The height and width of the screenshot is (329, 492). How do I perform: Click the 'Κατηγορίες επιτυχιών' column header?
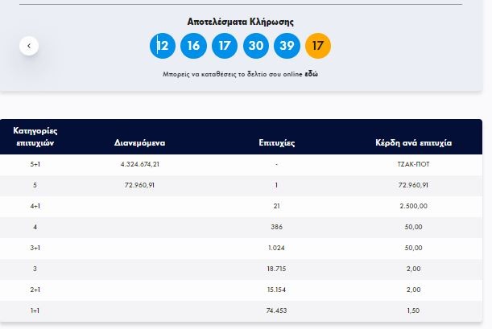coord(35,136)
